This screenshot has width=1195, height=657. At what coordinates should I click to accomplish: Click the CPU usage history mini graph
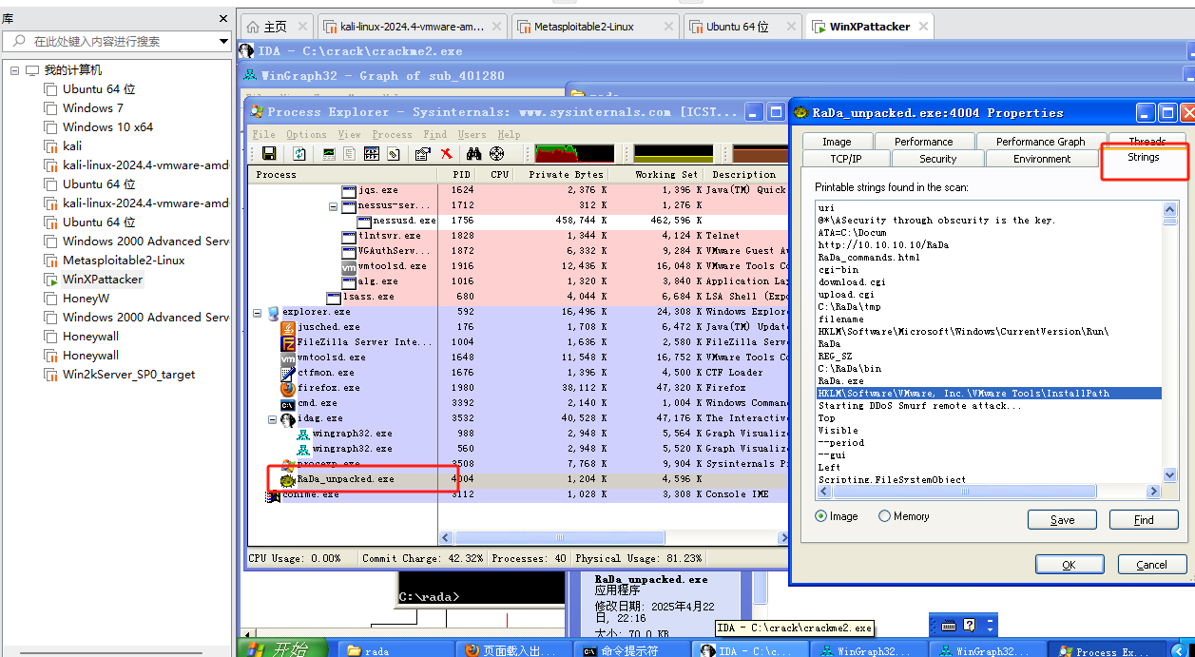coord(574,153)
